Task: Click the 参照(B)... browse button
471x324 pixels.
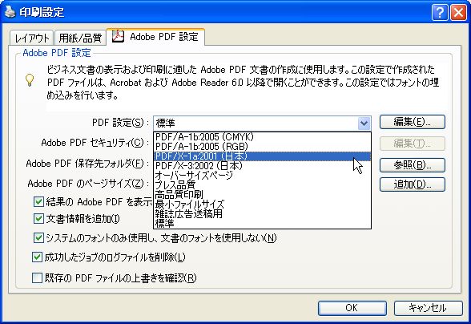Action: (412, 165)
